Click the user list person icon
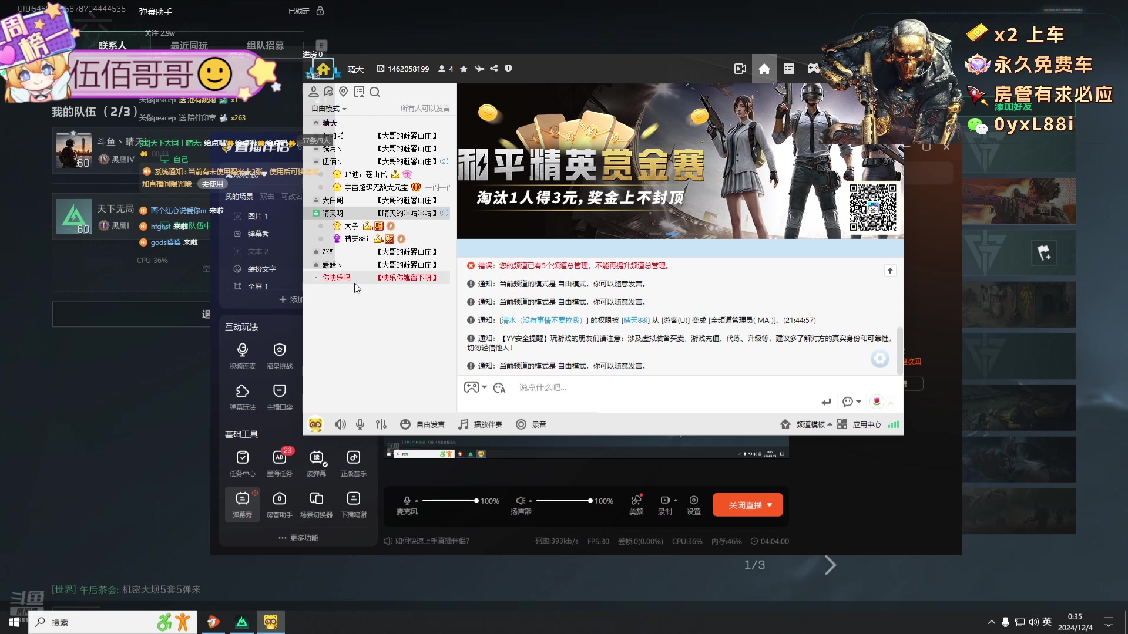1128x634 pixels. [314, 92]
